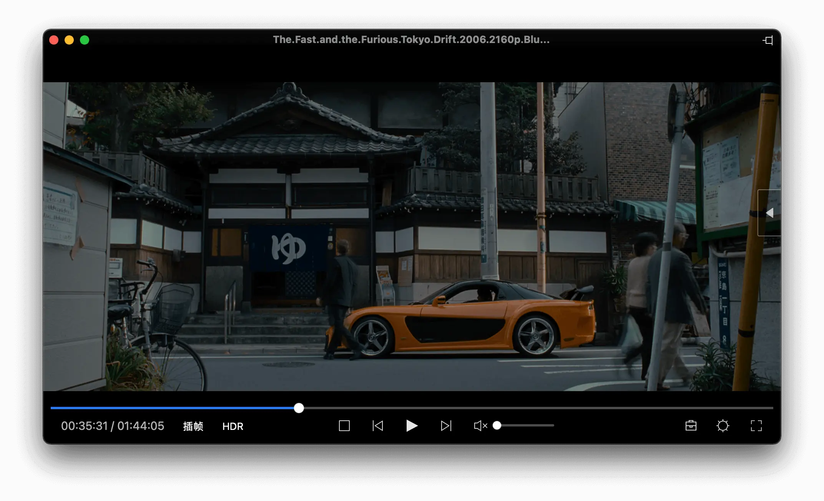Viewport: 824px width, 501px height.
Task: Enter fullscreen with the corner-brackets icon
Action: pos(756,426)
